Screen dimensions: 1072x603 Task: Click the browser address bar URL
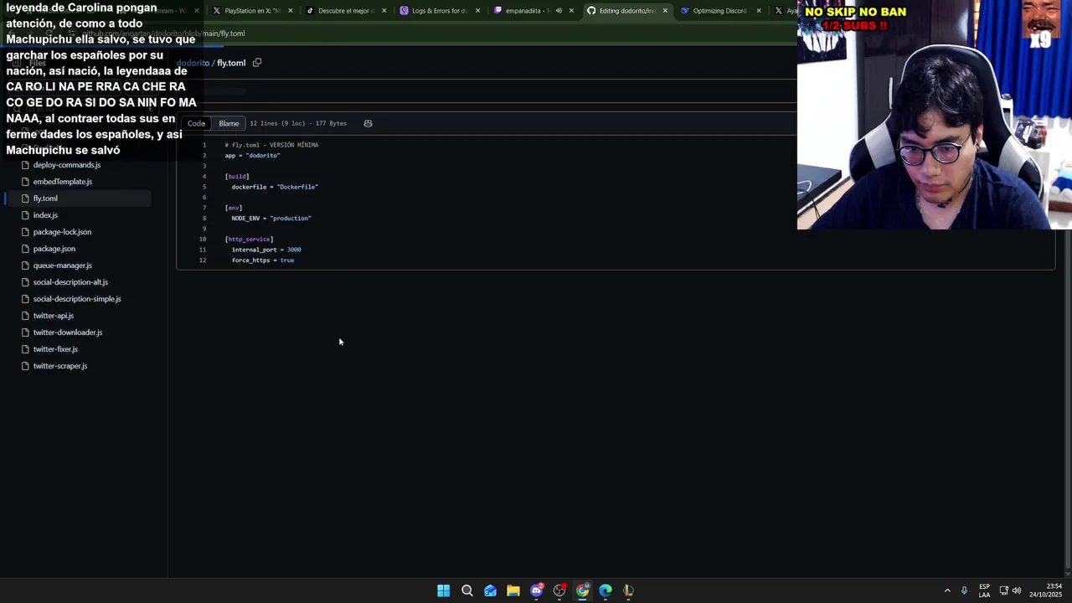tap(163, 33)
